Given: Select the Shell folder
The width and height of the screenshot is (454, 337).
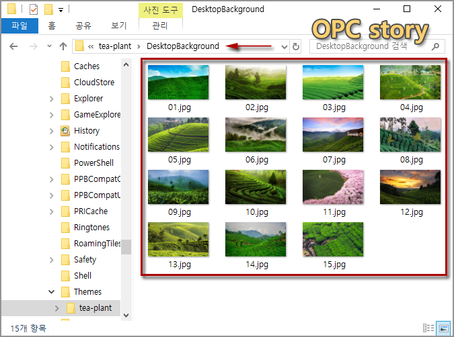Looking at the screenshot, I should 83,276.
